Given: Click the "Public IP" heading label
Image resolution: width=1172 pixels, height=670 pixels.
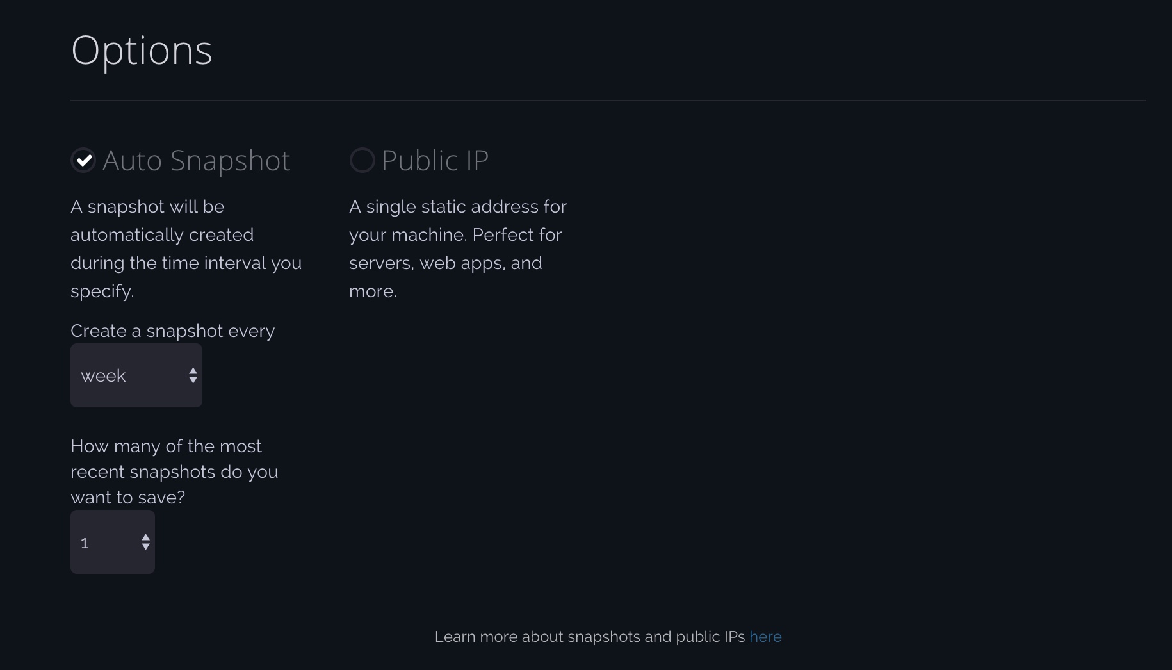Looking at the screenshot, I should (x=435, y=160).
